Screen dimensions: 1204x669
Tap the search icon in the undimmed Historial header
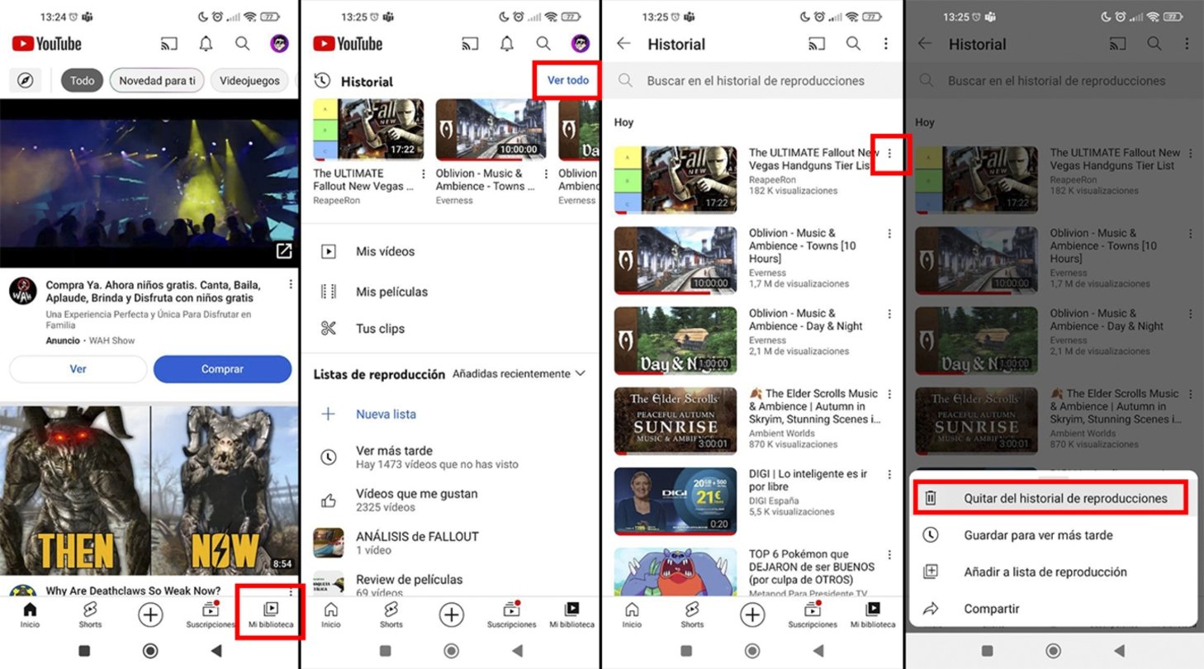pyautogui.click(x=853, y=44)
